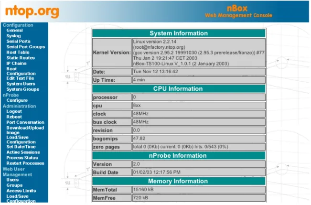
Task: Click the 'Kernel Version:' label
Action: tap(112, 53)
